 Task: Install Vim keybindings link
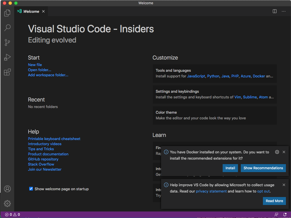[x=238, y=97]
